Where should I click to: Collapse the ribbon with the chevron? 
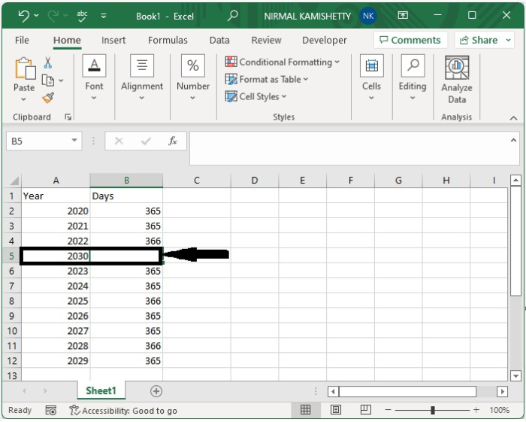(x=513, y=118)
